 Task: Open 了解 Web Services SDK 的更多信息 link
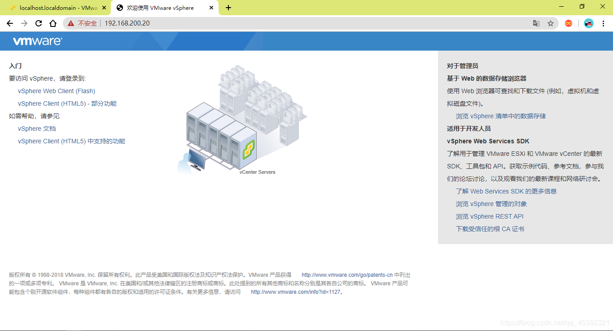506,191
